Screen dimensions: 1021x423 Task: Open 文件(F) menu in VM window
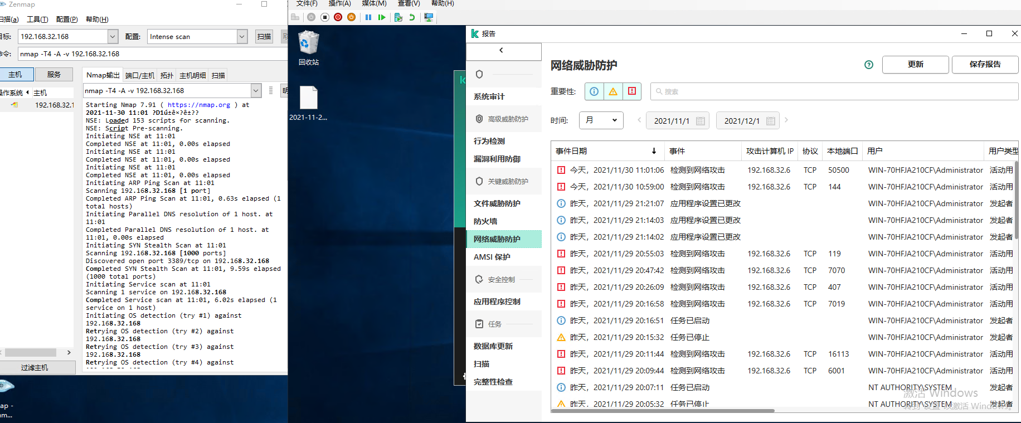coord(307,3)
